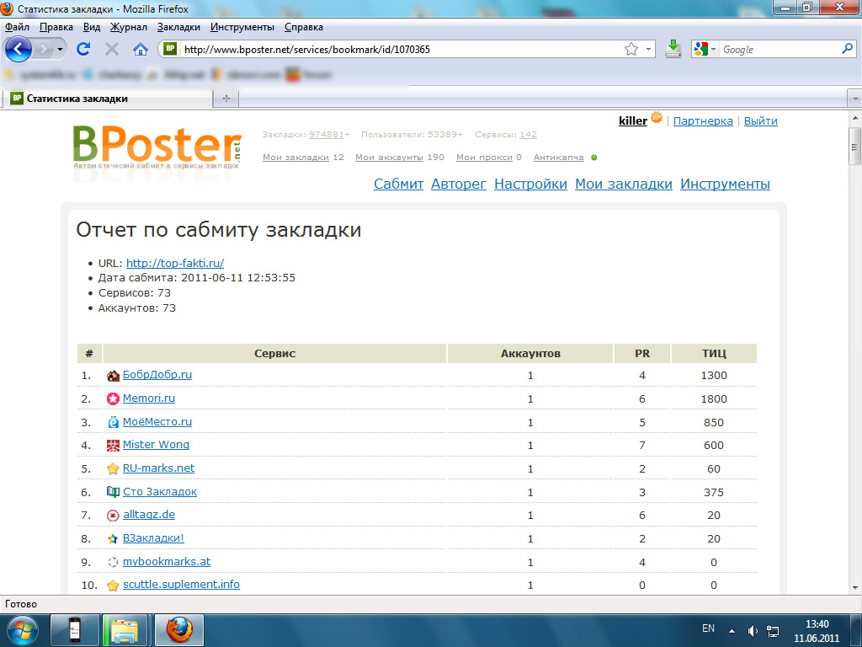Click the Google search input box

[x=780, y=50]
